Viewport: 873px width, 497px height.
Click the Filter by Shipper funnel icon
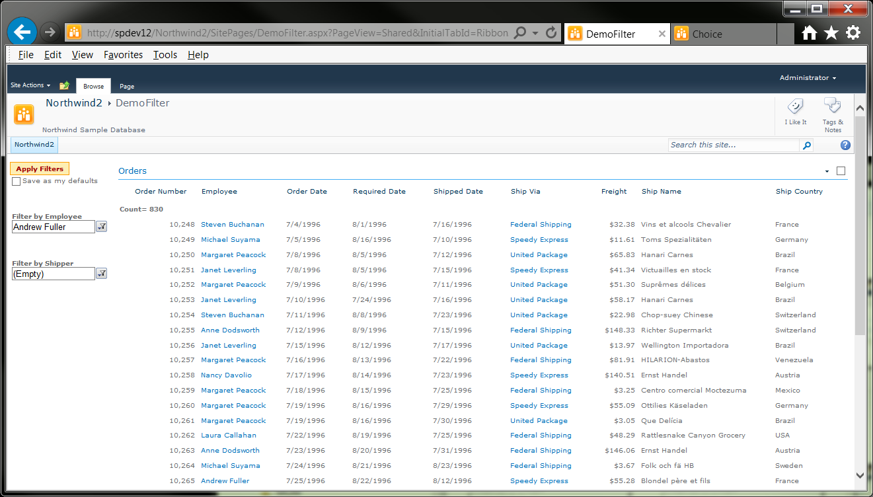pos(102,274)
